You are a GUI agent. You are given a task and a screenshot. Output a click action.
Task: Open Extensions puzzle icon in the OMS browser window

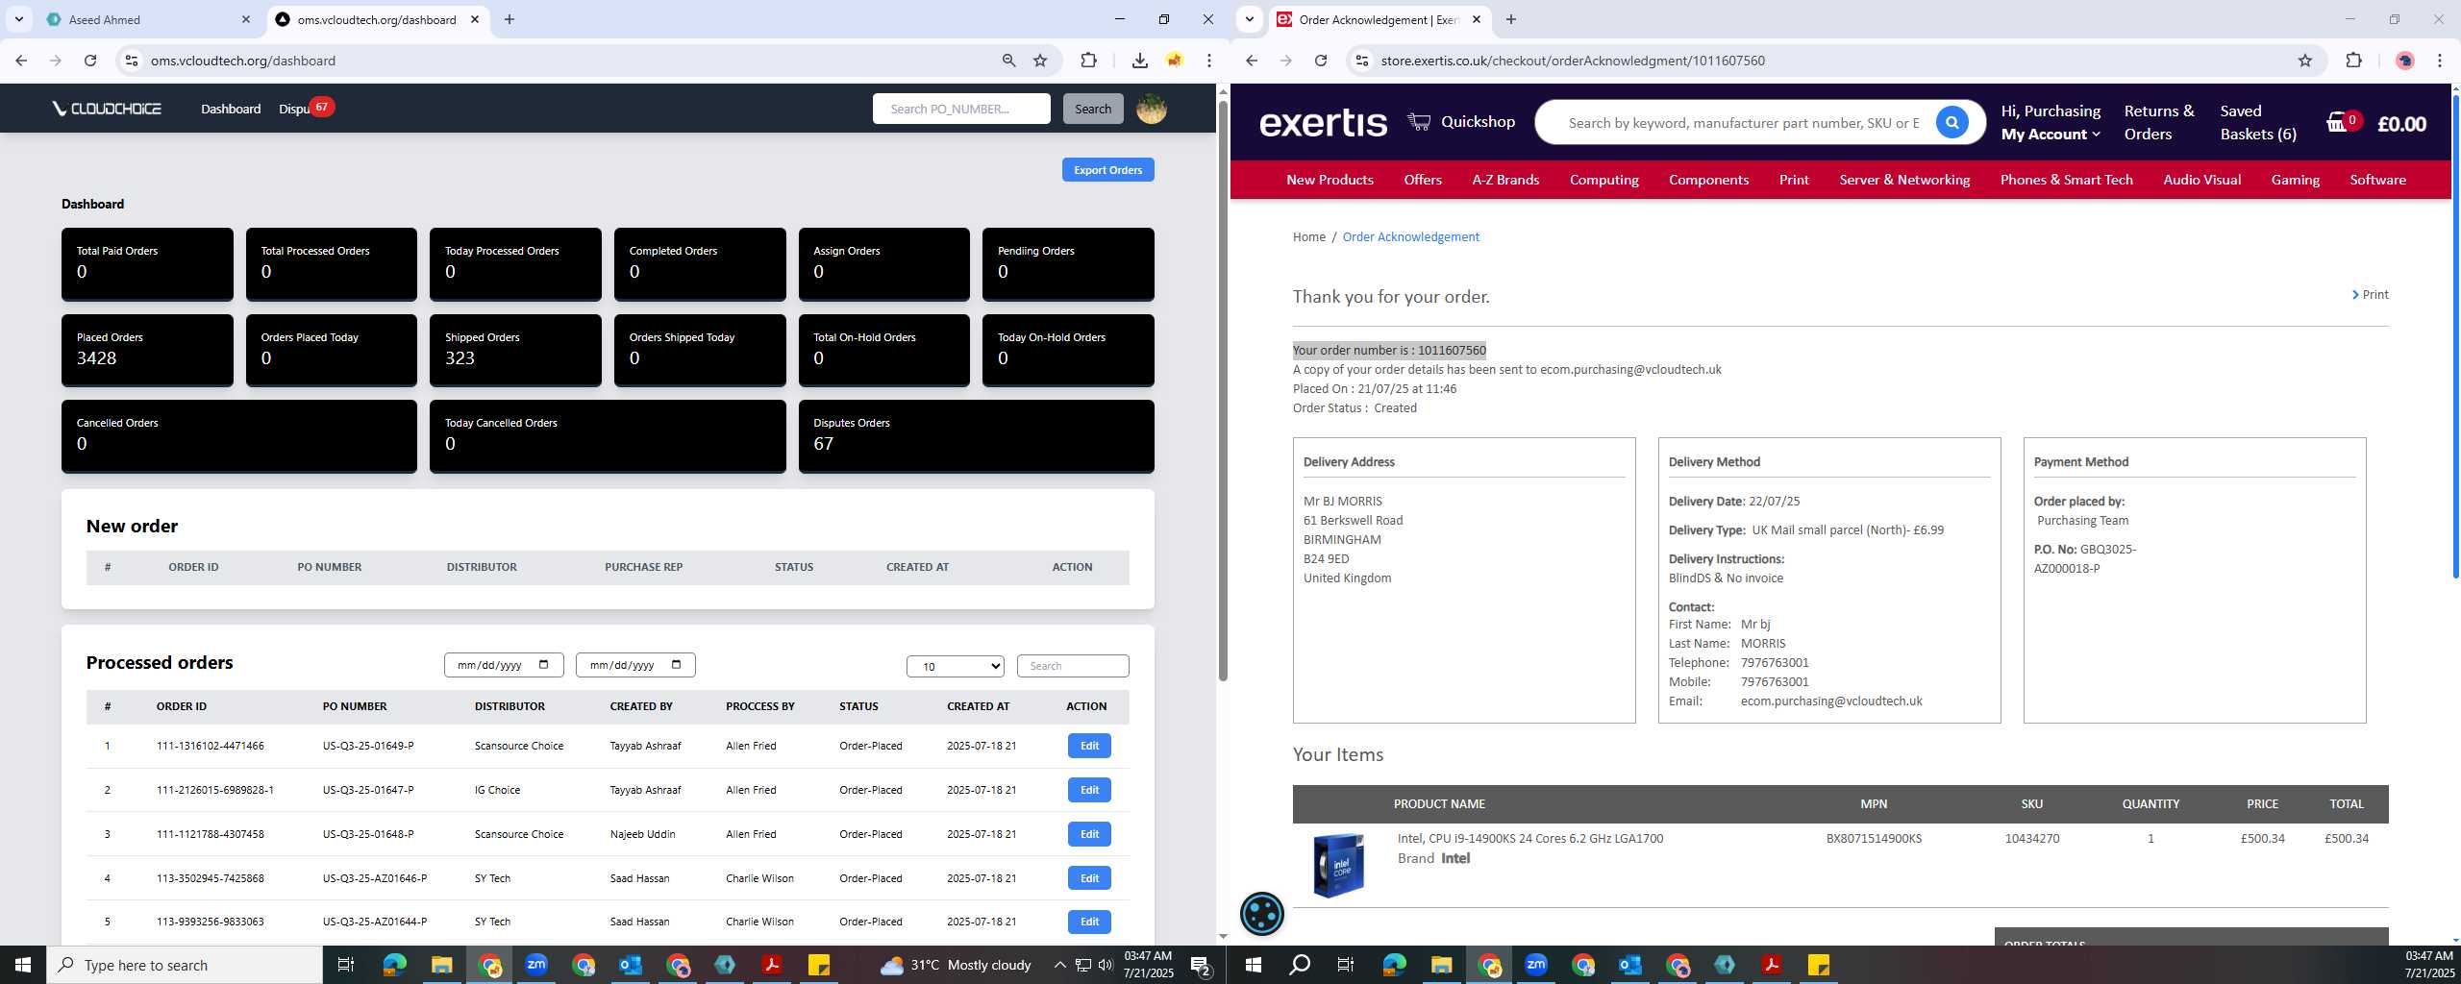point(1088,61)
